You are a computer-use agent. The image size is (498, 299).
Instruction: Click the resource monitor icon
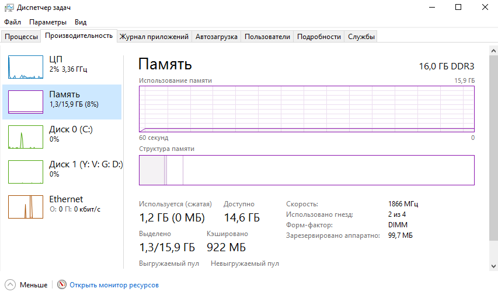pos(62,285)
